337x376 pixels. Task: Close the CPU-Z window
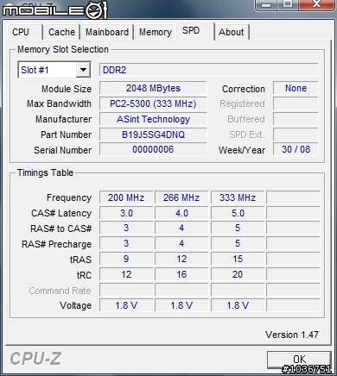[316, 4]
